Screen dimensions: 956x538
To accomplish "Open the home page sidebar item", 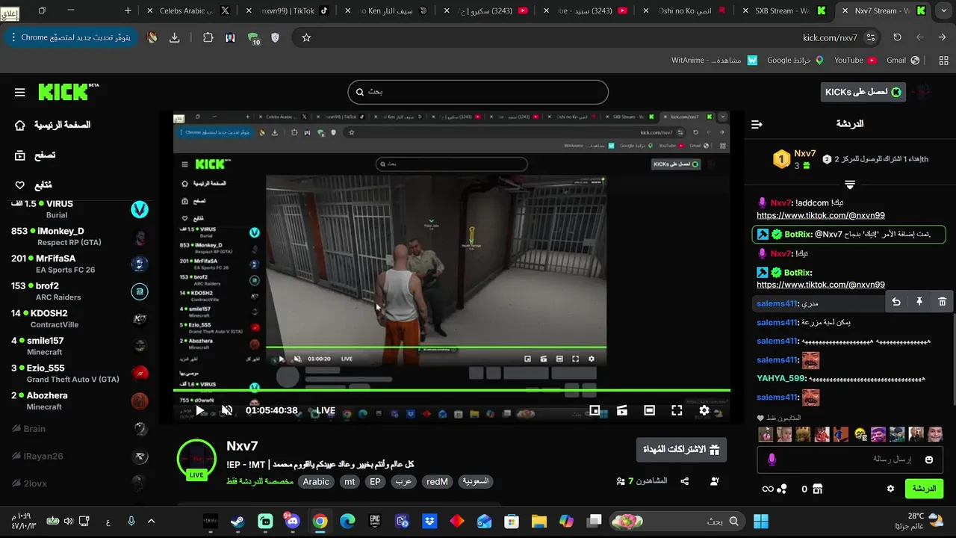I will (x=52, y=125).
